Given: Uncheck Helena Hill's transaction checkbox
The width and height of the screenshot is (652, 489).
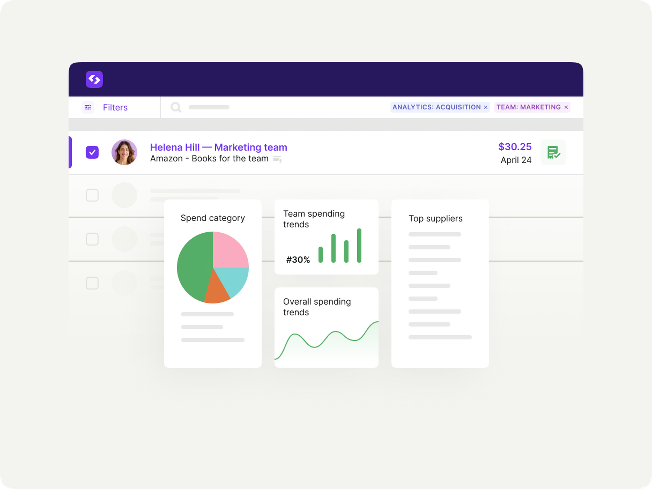Looking at the screenshot, I should coord(92,152).
